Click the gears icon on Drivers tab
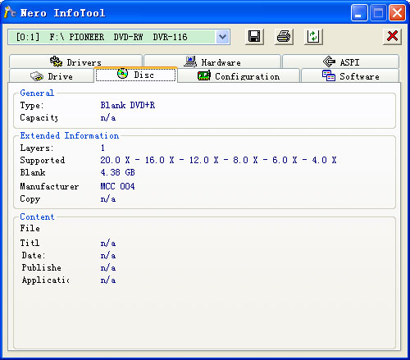 click(56, 62)
